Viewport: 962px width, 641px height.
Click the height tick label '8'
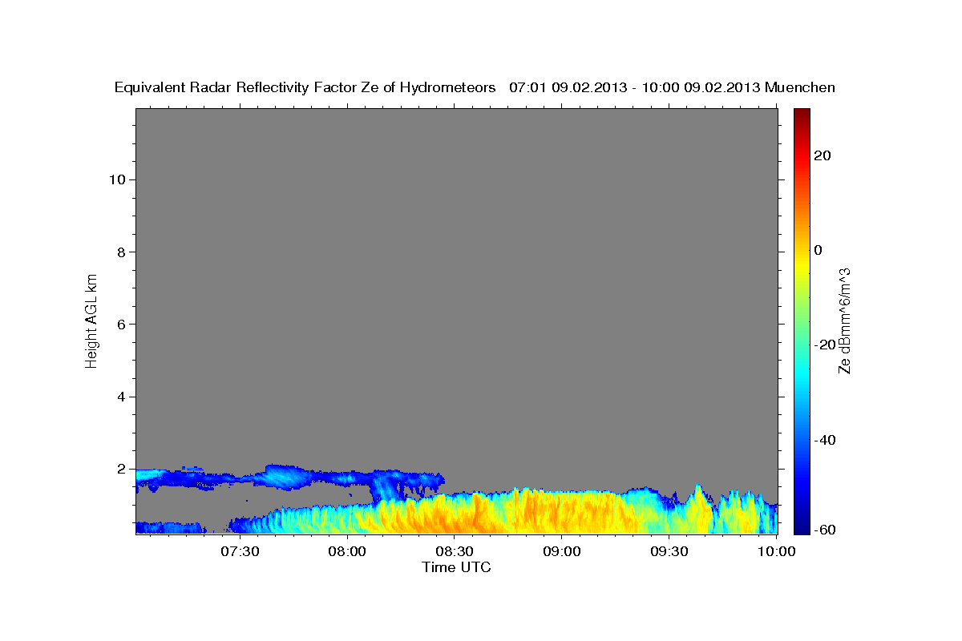pos(123,252)
